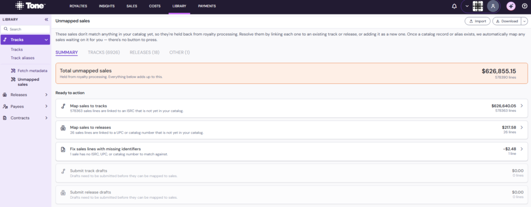Switch to the Other (1) tab
The height and width of the screenshot is (207, 531).
tap(179, 52)
